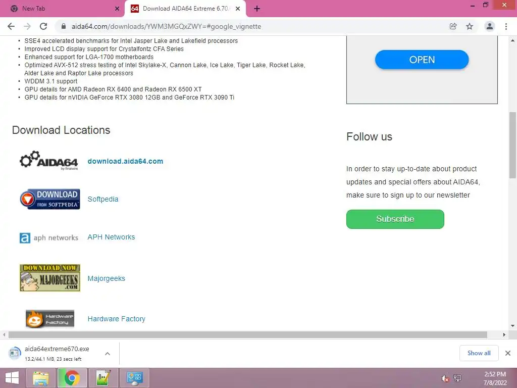Open the download.aida64.com link
This screenshot has width=517, height=388.
[125, 161]
